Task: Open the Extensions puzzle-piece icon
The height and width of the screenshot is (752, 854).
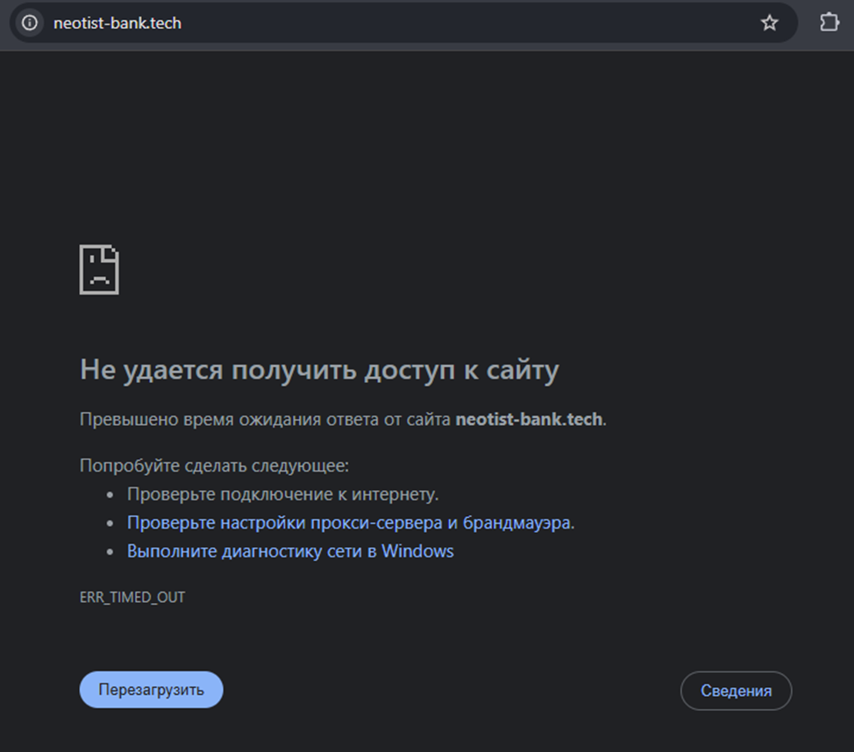Action: point(829,22)
